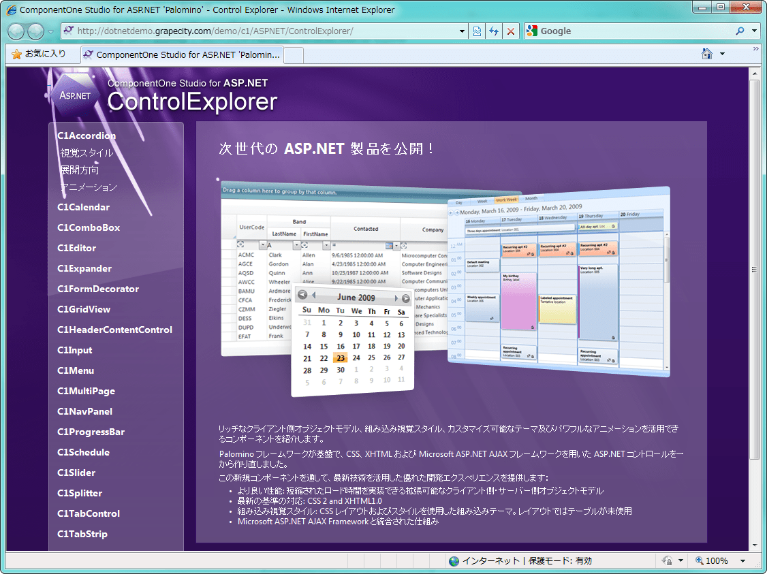
Task: Click the page compatibility icon beside the address bar
Action: (477, 31)
